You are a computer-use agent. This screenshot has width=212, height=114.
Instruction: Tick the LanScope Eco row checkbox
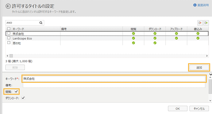pos(9,38)
